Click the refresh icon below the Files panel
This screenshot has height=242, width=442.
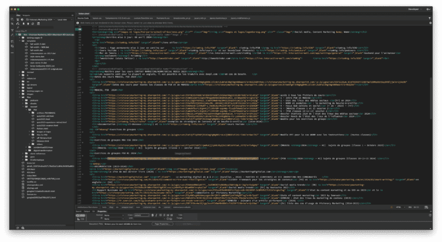coord(17,228)
